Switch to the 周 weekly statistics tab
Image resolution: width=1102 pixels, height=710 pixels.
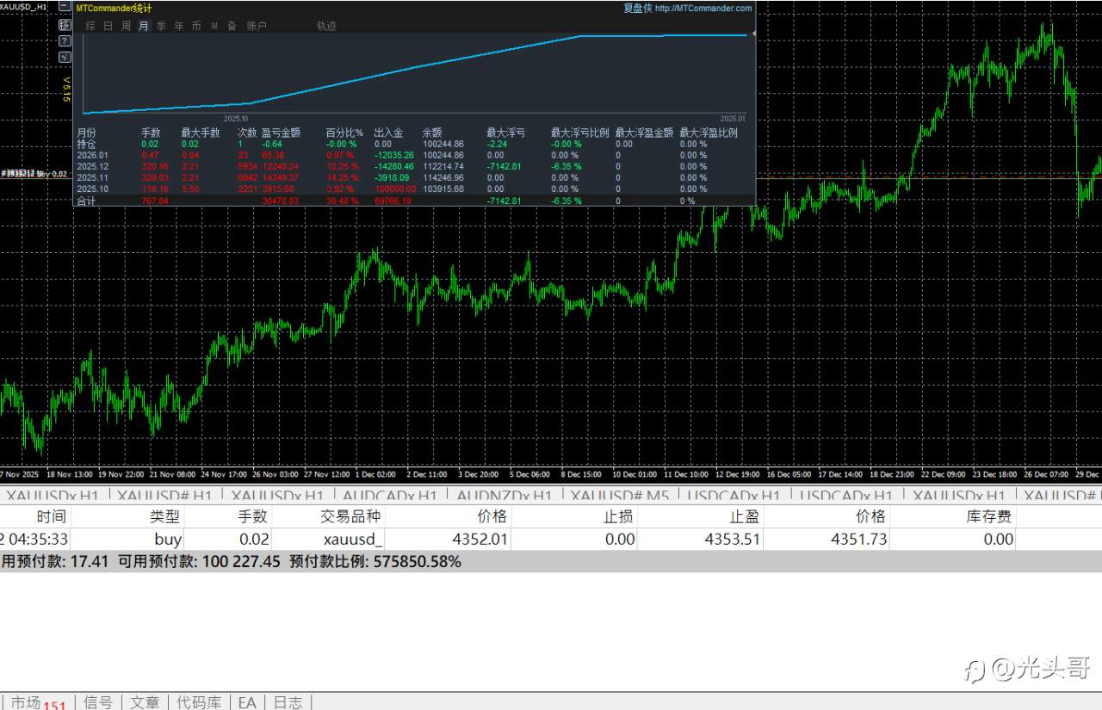[126, 26]
